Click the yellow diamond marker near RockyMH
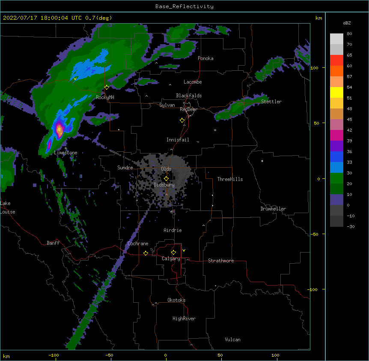Screen dimensions: 369x361 click(x=107, y=87)
